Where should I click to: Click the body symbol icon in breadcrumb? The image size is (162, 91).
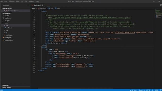coord(56,8)
